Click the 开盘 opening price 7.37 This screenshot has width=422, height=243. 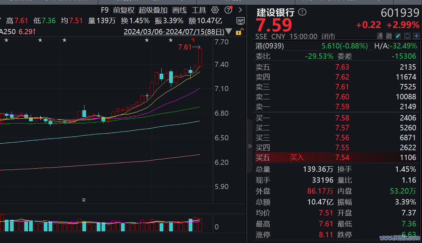(x=409, y=213)
